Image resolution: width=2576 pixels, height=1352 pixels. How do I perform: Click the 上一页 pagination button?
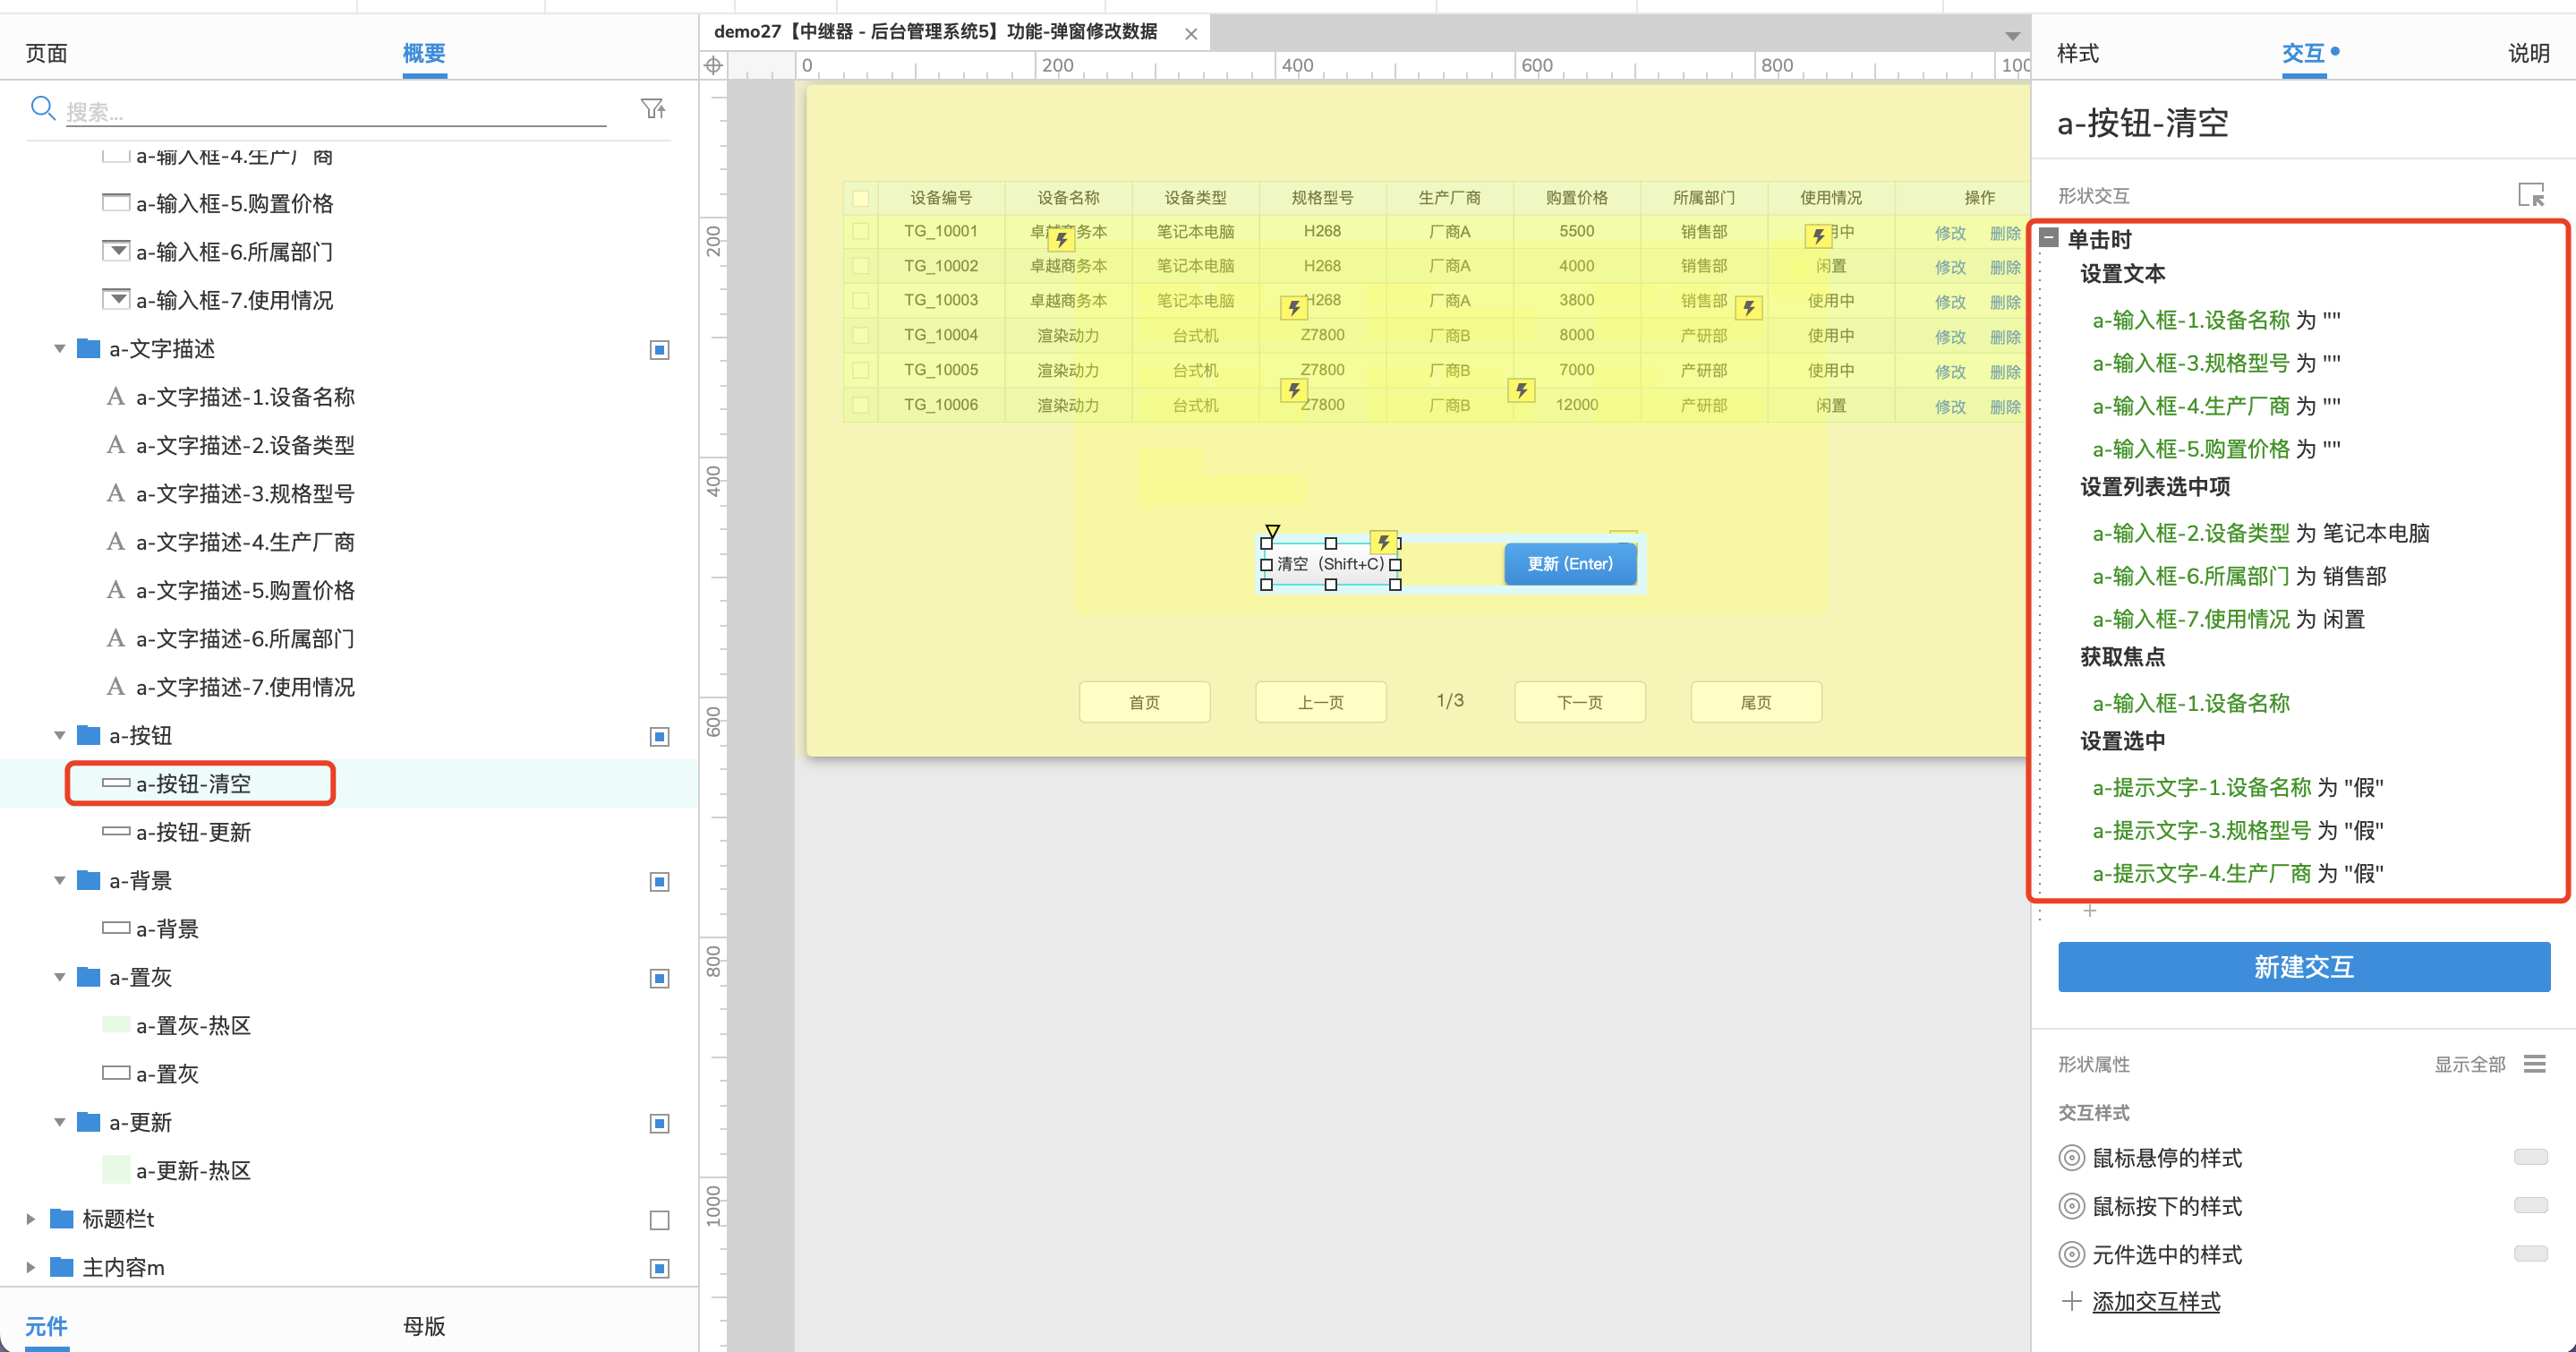click(x=1320, y=702)
